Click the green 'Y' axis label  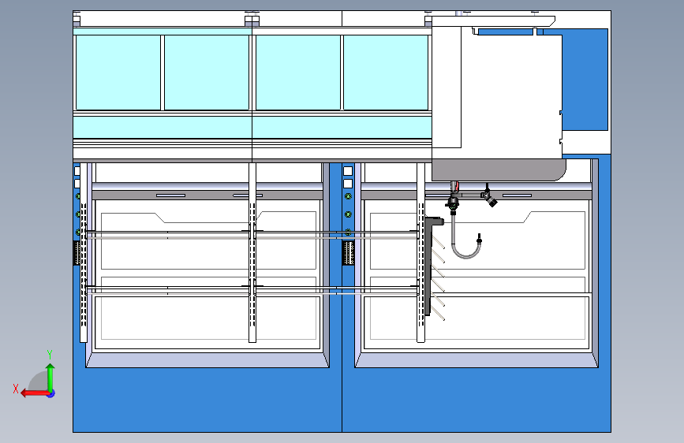click(50, 355)
